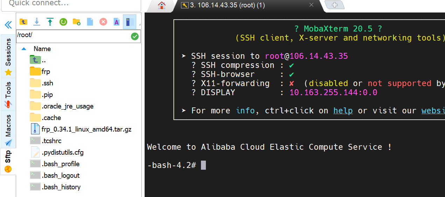
Task: Select the .bash_profile file
Action: coord(55,164)
